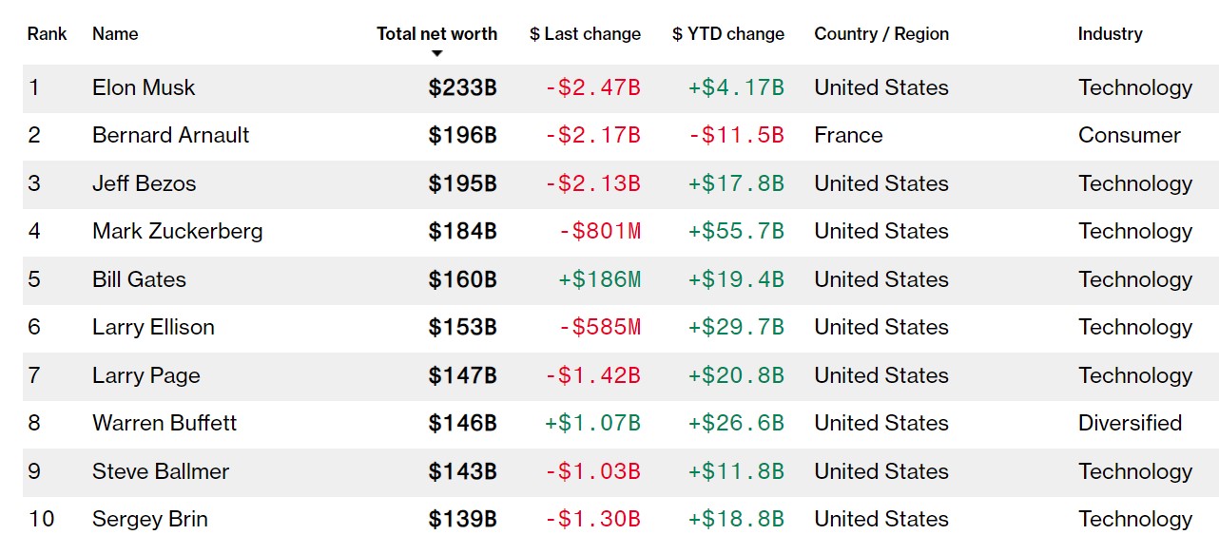Click the Country / Region column header
Image resolution: width=1219 pixels, height=535 pixels.
880,34
